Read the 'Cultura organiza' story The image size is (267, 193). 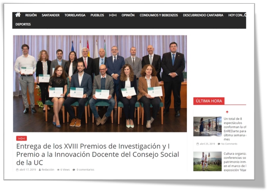(235, 162)
